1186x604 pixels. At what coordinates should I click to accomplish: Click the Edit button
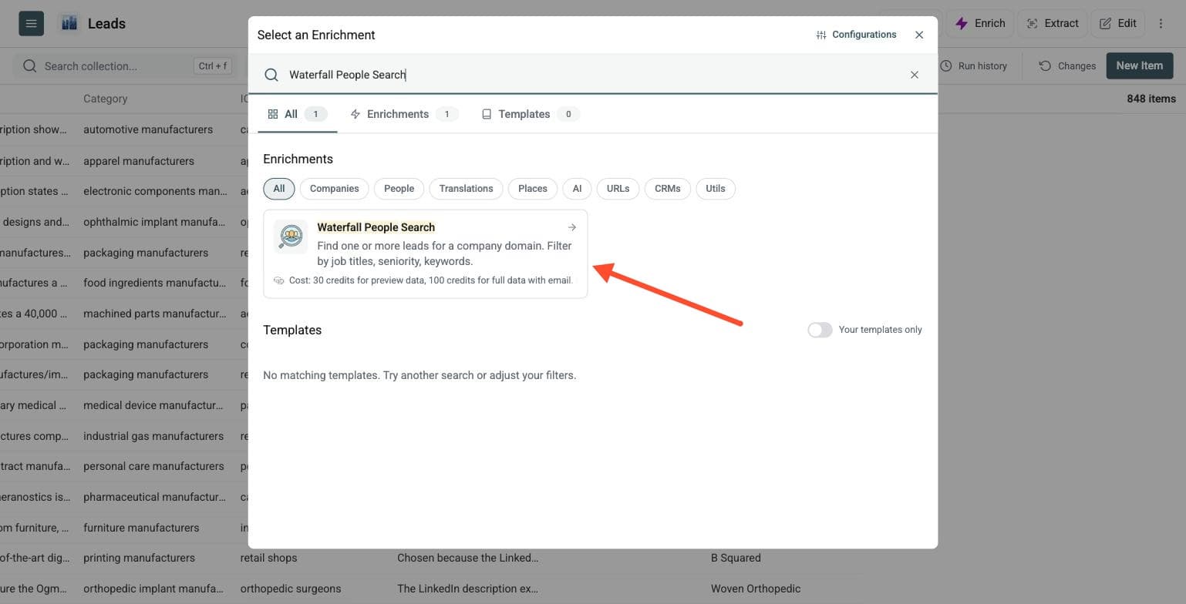(1118, 23)
